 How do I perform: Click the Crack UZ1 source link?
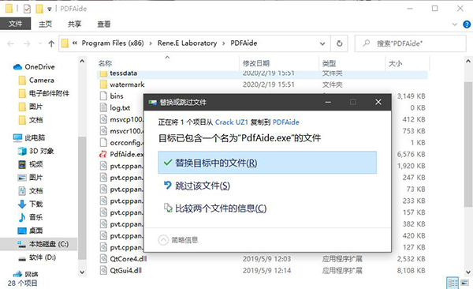point(231,122)
